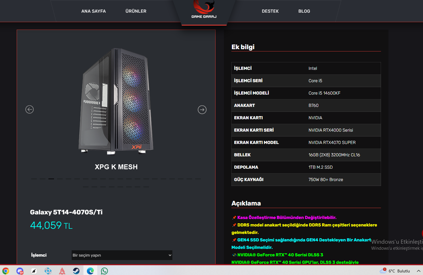Click the '16GB (2X8) 3200MHz CL16' memory value

pyautogui.click(x=334, y=155)
